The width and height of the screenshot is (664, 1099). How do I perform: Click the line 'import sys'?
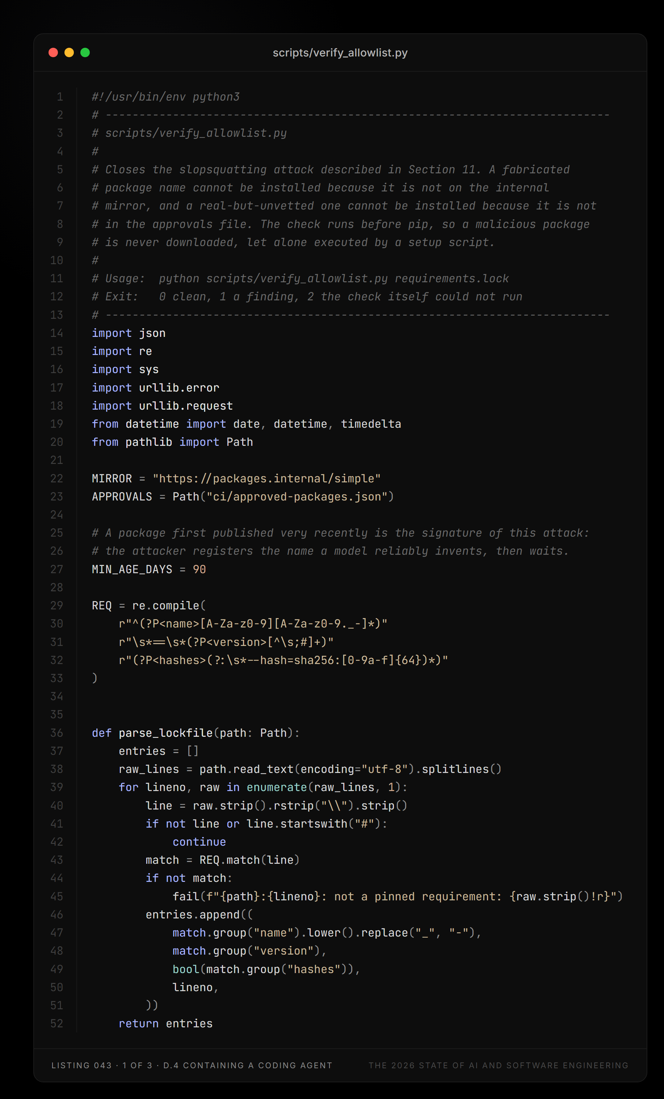click(x=125, y=369)
